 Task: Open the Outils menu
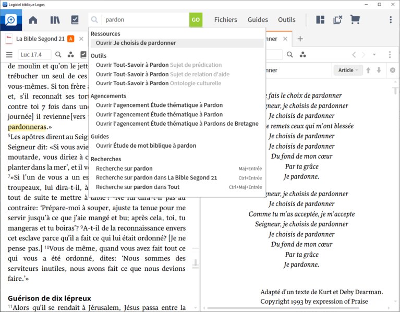pos(287,20)
